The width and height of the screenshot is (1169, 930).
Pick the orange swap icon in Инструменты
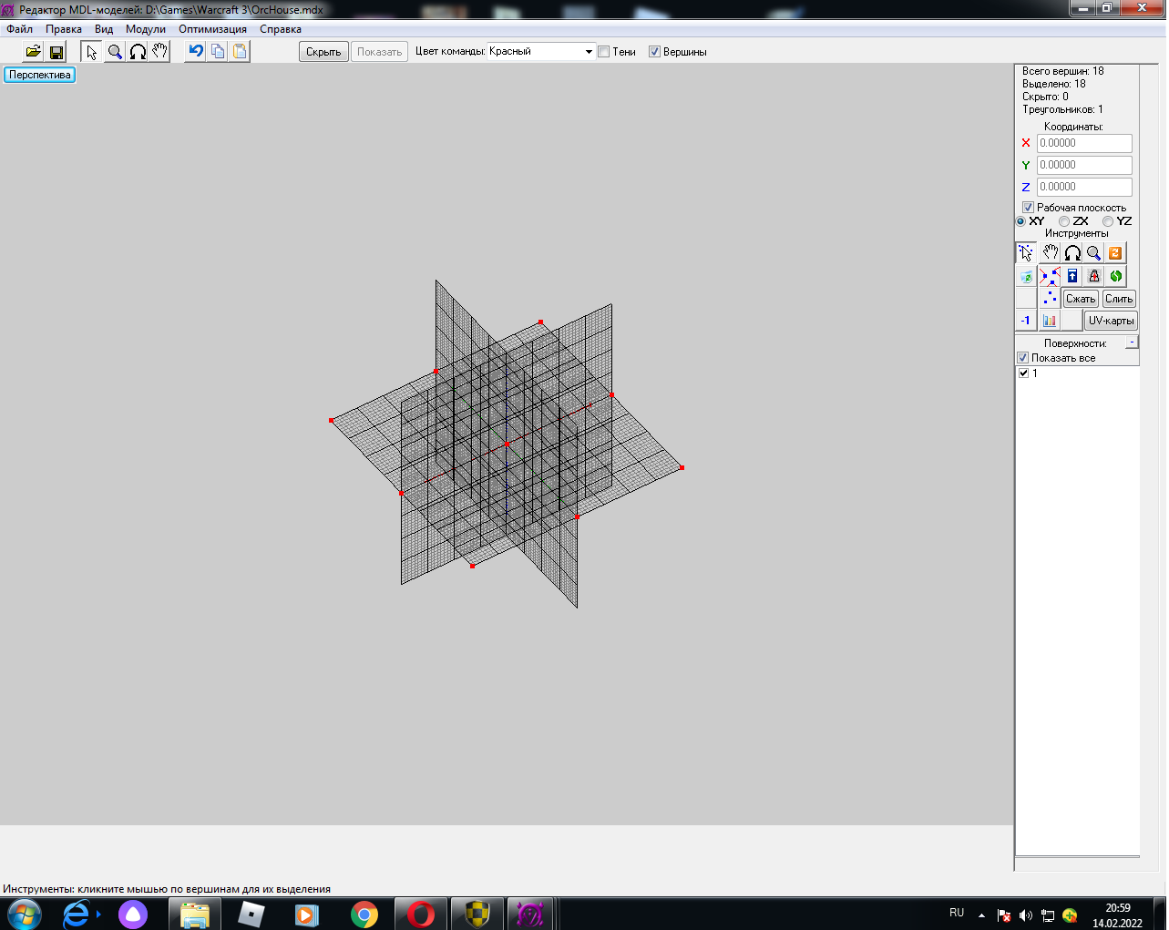click(x=1115, y=253)
